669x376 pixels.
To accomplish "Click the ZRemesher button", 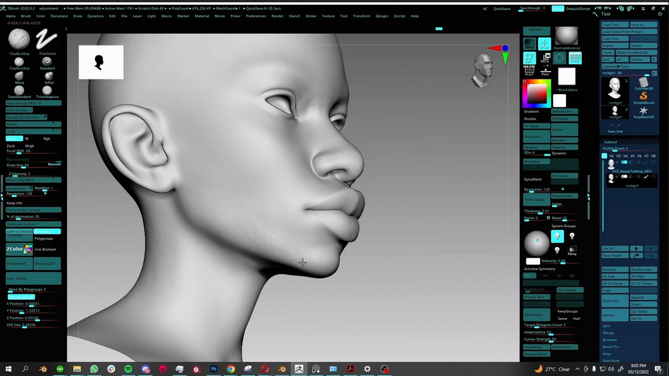I will tap(537, 315).
